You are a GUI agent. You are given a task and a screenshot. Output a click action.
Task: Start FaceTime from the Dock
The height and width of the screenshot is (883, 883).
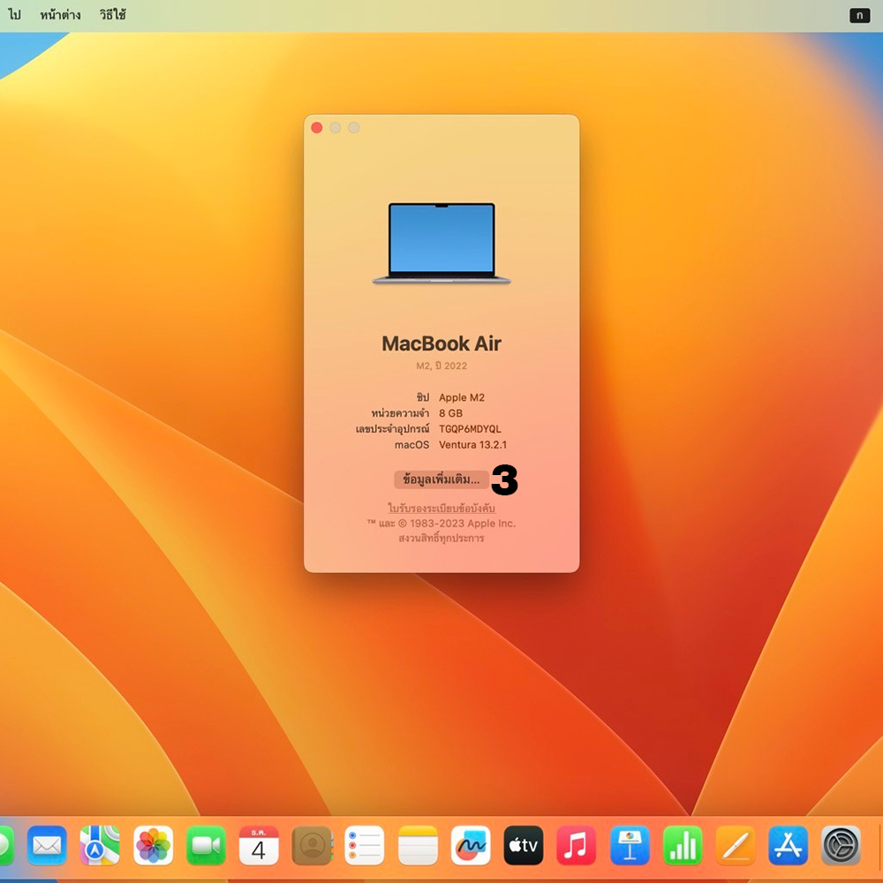click(x=206, y=846)
